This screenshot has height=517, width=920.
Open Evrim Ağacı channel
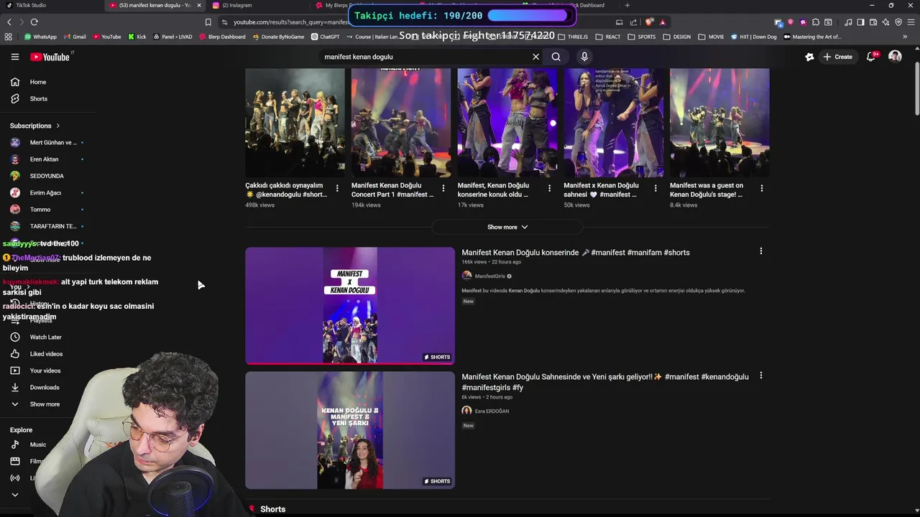click(45, 193)
